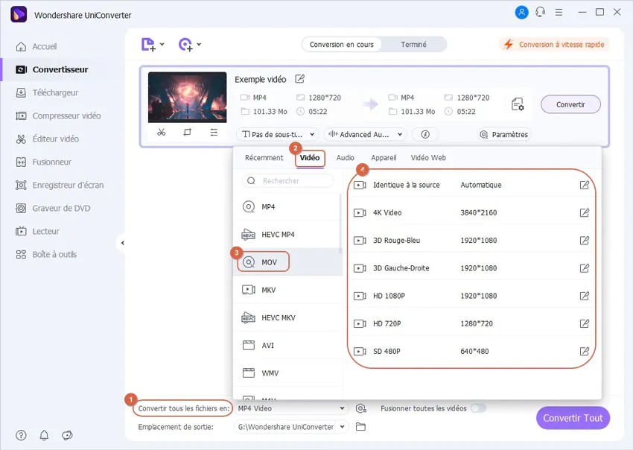
Task: Open the output location path dropdown
Action: coord(343,427)
